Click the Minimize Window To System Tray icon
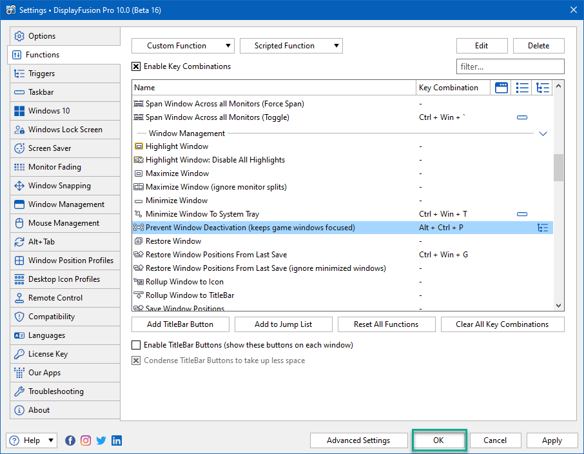The height and width of the screenshot is (454, 584). tap(139, 214)
